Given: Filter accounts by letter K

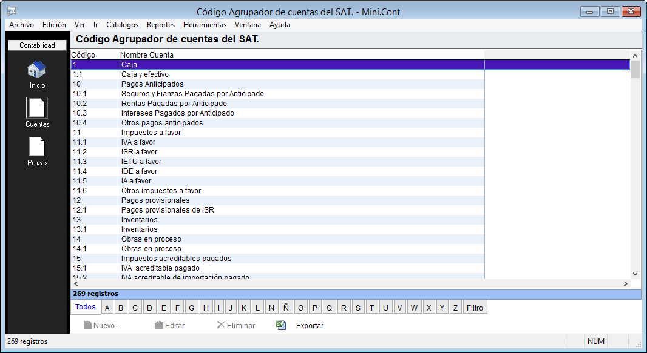Looking at the screenshot, I should tap(244, 308).
